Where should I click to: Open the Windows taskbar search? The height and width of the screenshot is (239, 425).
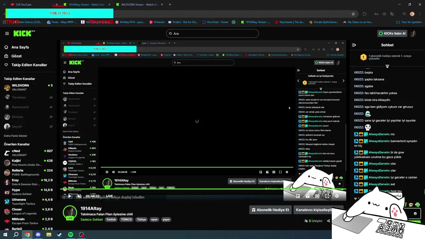tap(16, 235)
